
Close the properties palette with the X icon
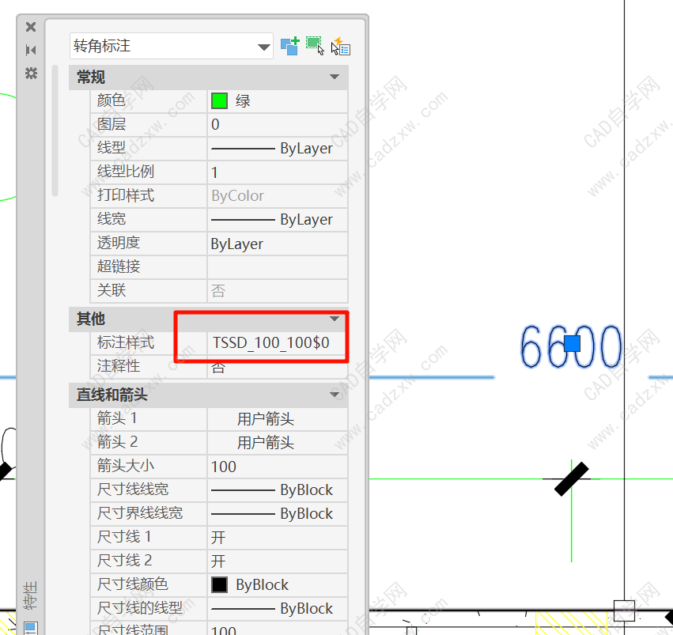point(31,27)
